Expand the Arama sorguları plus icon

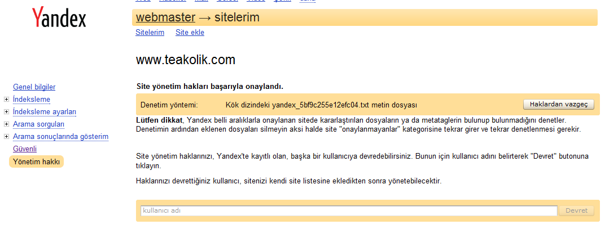pyautogui.click(x=6, y=124)
